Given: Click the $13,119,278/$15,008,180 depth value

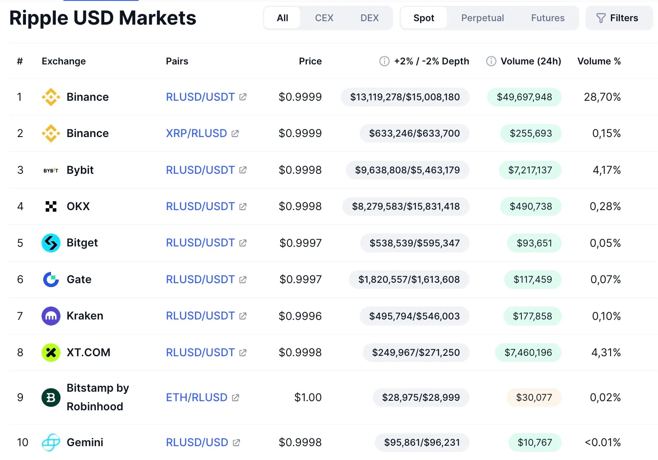Looking at the screenshot, I should coord(405,97).
